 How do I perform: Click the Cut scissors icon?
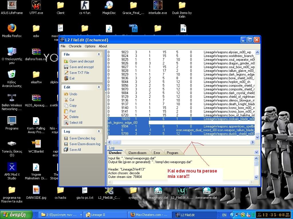click(x=66, y=100)
